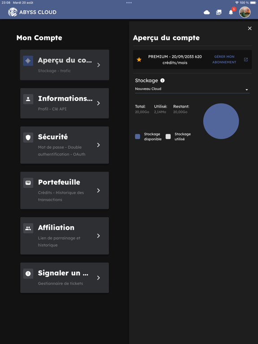
Task: Click the wallet icon on Portefeuille
Action: point(28,183)
